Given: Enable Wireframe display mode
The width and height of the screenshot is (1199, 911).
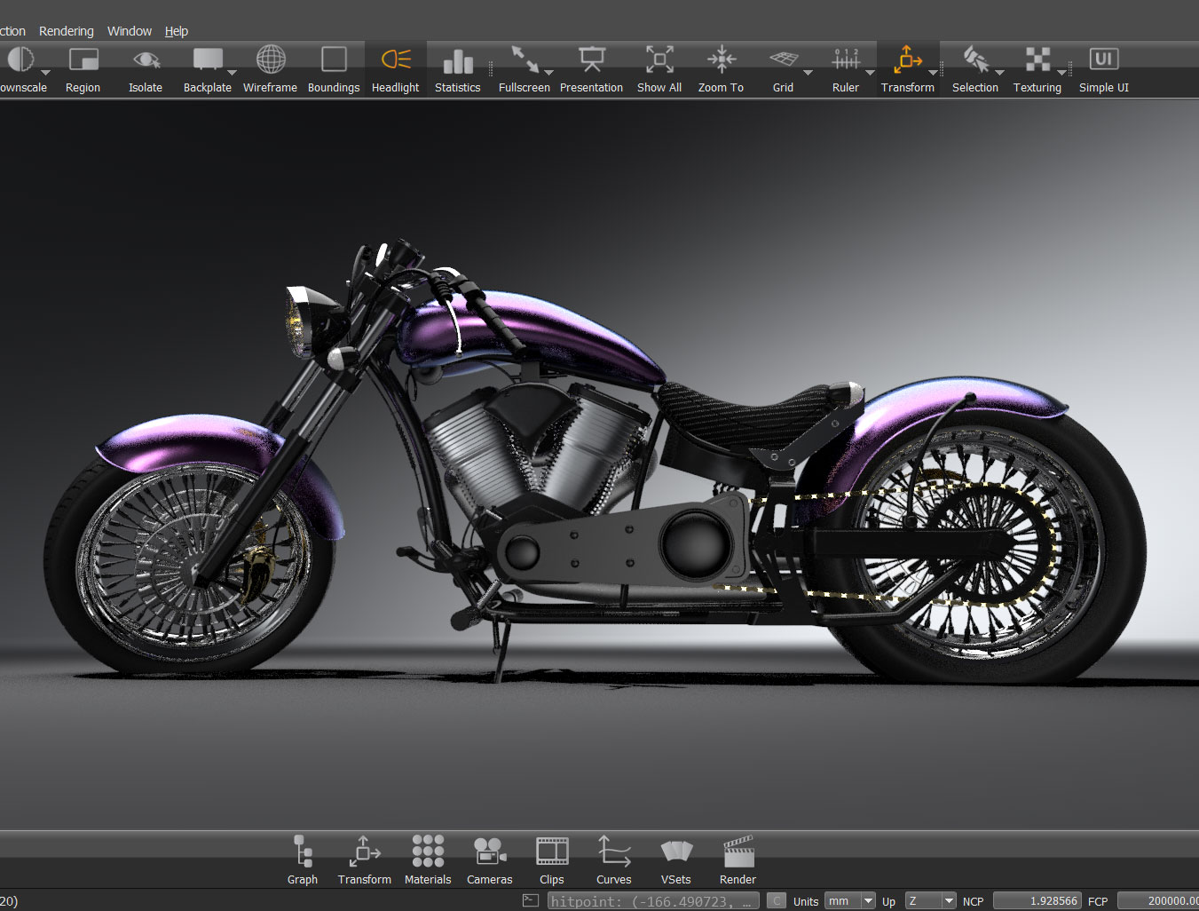Looking at the screenshot, I should click(271, 60).
